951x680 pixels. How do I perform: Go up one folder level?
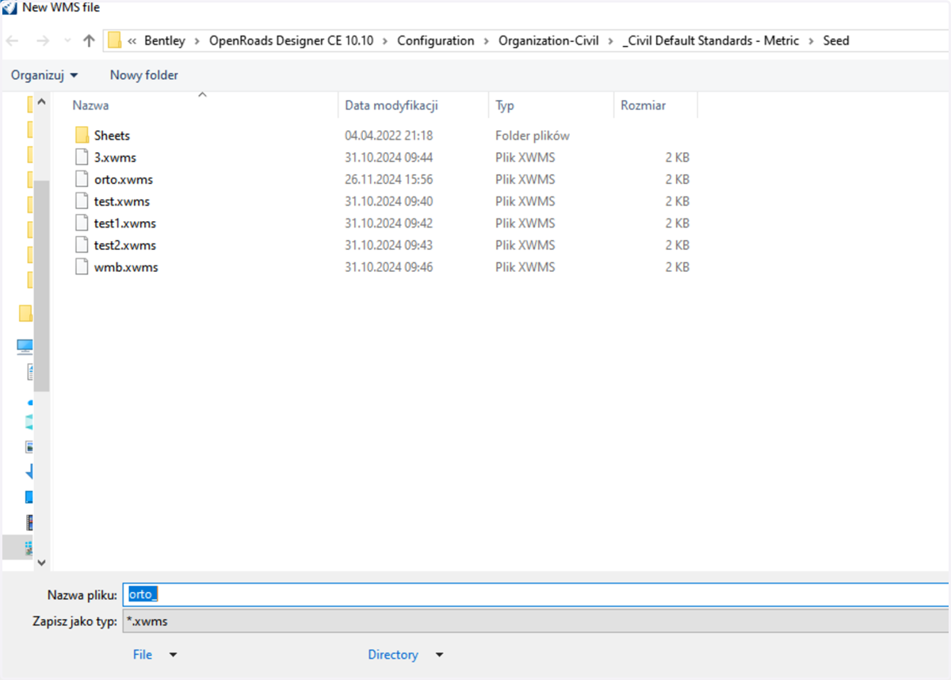coord(89,40)
